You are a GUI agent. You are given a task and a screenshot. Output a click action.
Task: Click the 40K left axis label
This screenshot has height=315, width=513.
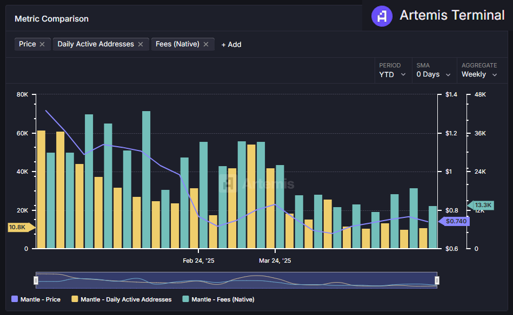[22, 172]
